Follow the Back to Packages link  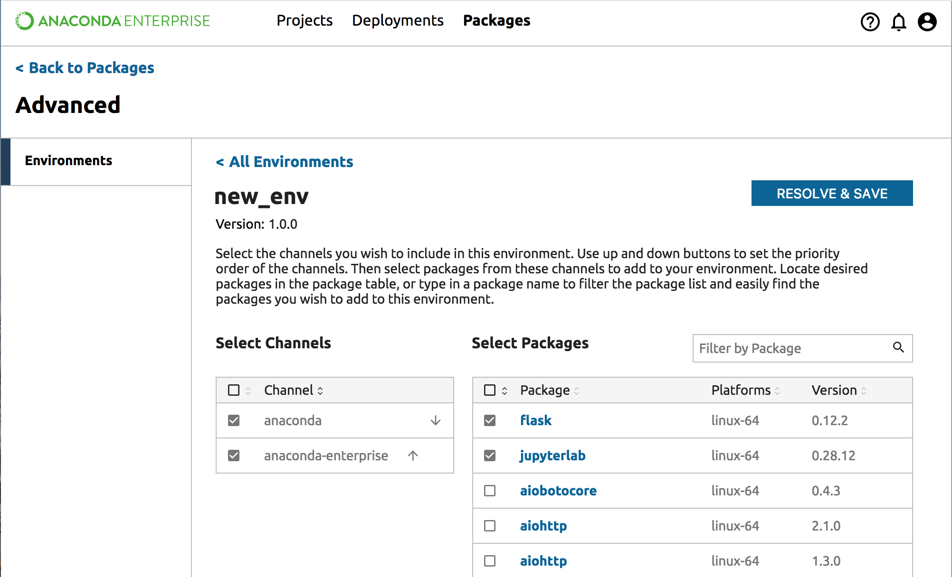pyautogui.click(x=85, y=68)
